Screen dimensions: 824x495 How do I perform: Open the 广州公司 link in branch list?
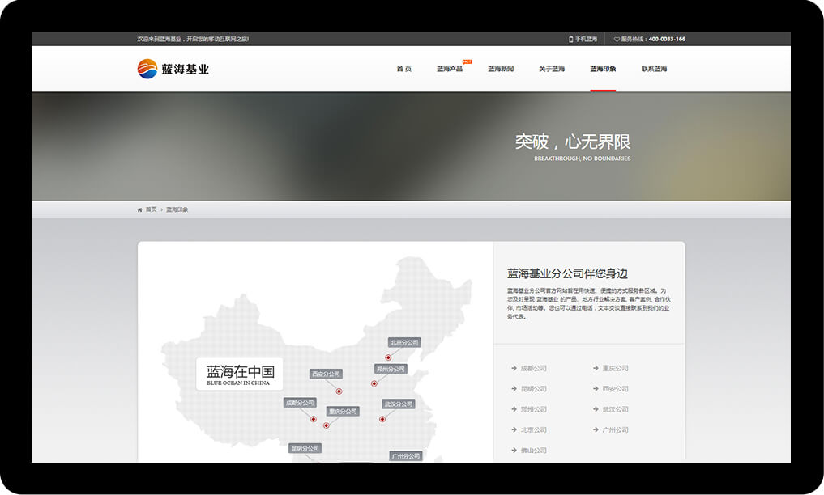(615, 430)
